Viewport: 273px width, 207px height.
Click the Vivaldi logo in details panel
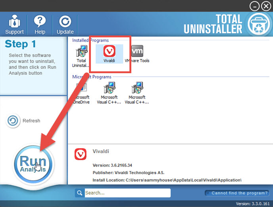pos(81,154)
